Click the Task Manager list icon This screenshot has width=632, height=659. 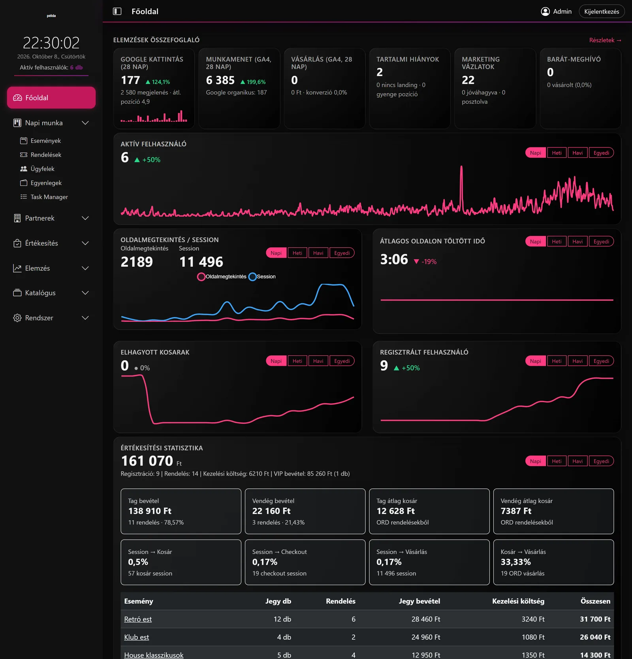coord(24,197)
